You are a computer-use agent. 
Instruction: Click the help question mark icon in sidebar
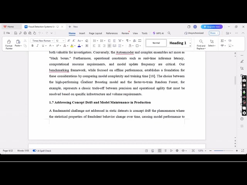pos(242,119)
